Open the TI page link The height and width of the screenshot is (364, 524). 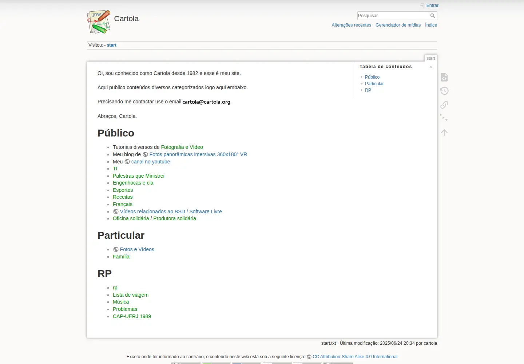pyautogui.click(x=115, y=169)
